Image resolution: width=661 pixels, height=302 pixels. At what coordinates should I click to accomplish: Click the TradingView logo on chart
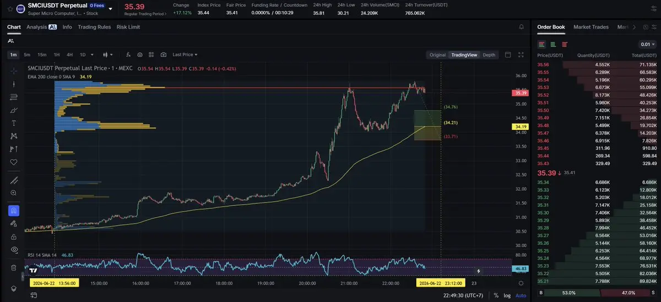point(34,271)
